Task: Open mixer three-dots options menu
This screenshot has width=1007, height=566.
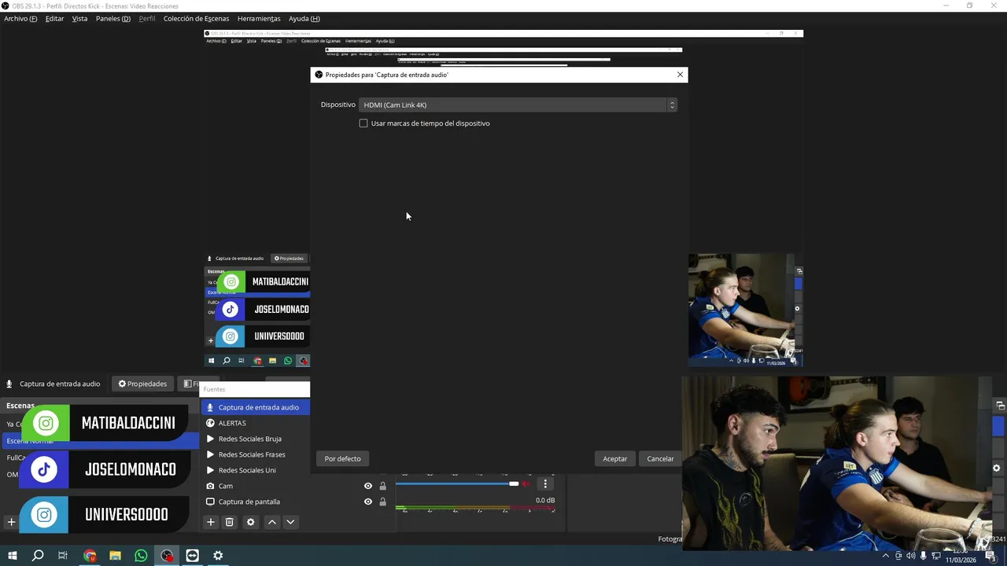Action: 545,484
